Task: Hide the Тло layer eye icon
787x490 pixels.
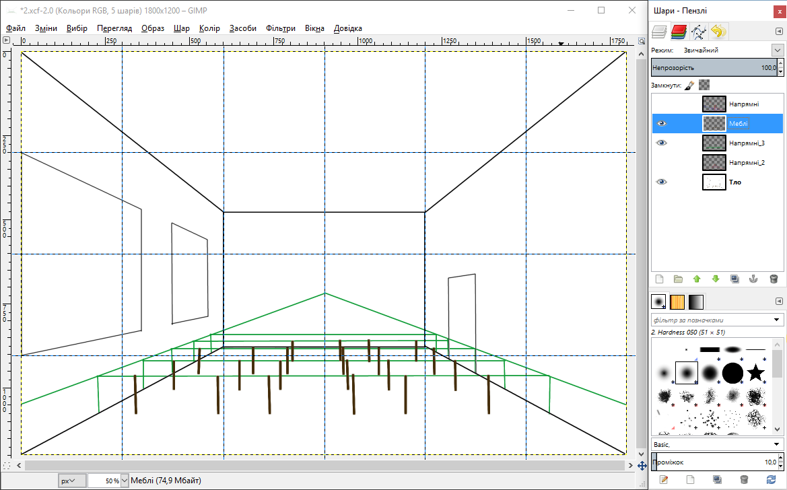Action: coord(662,182)
